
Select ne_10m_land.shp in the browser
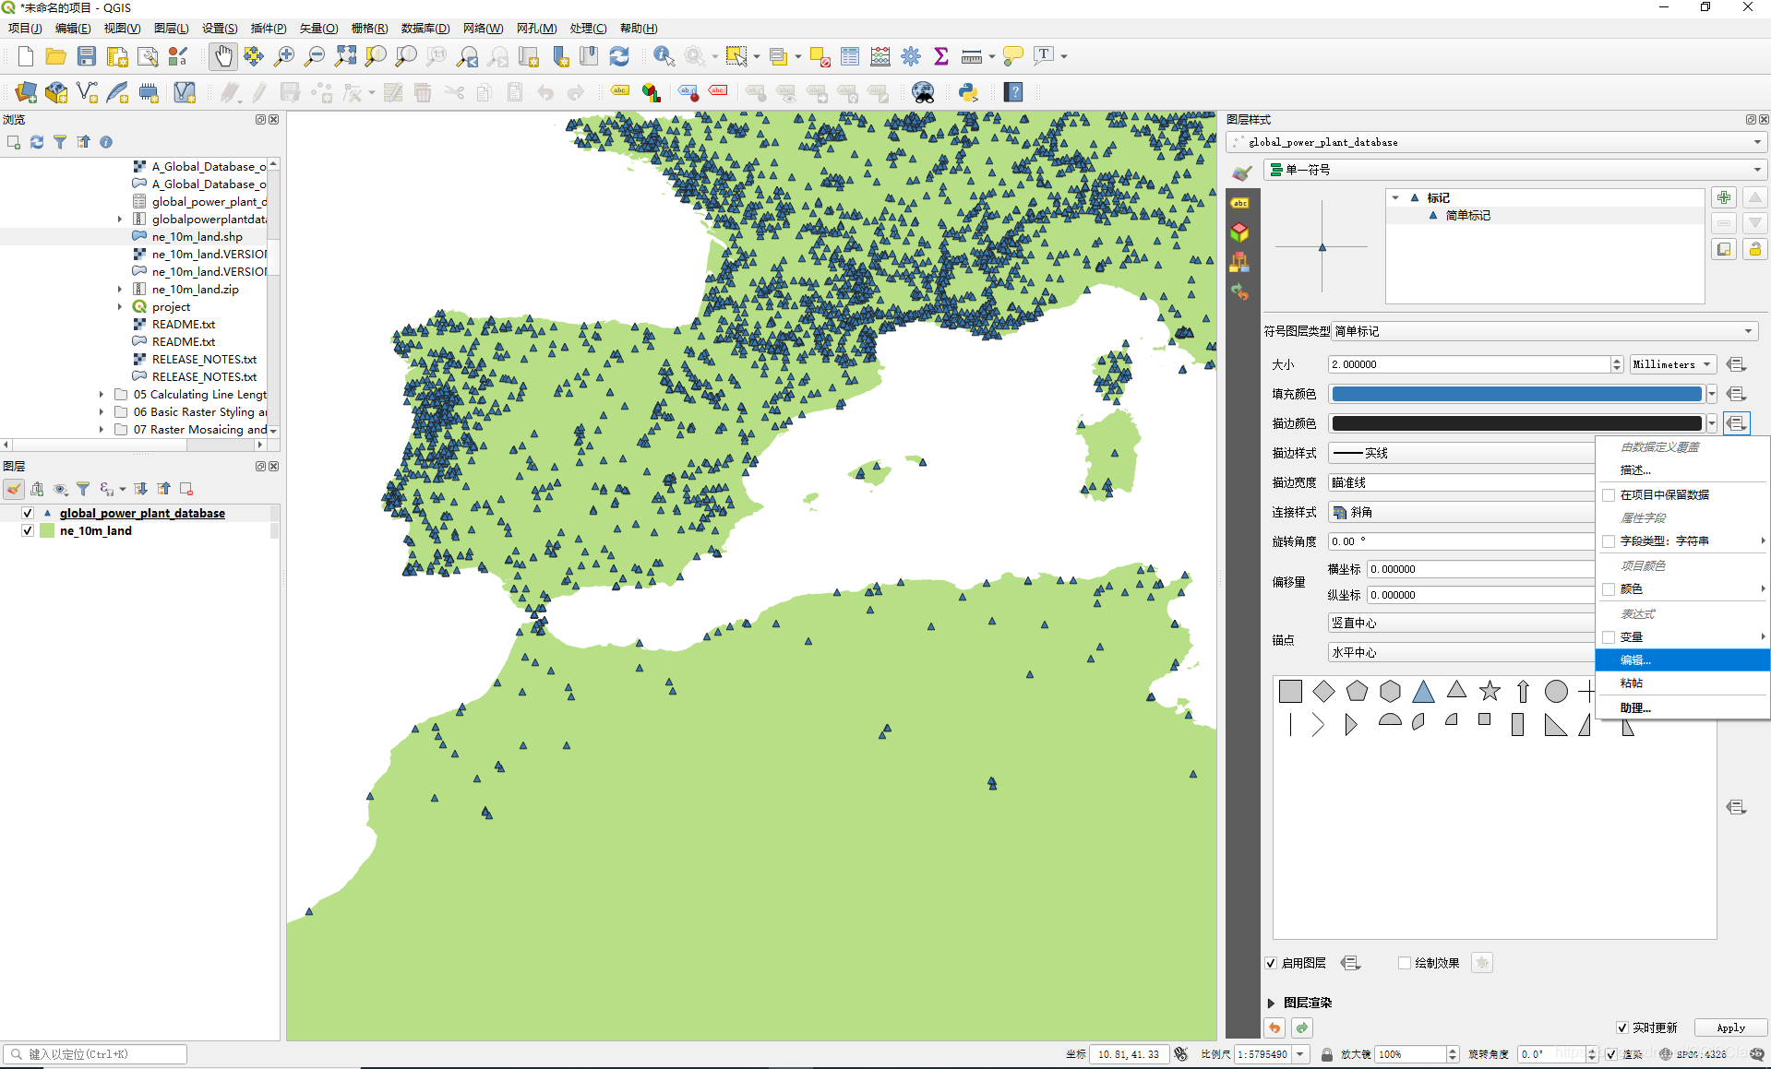coord(197,236)
